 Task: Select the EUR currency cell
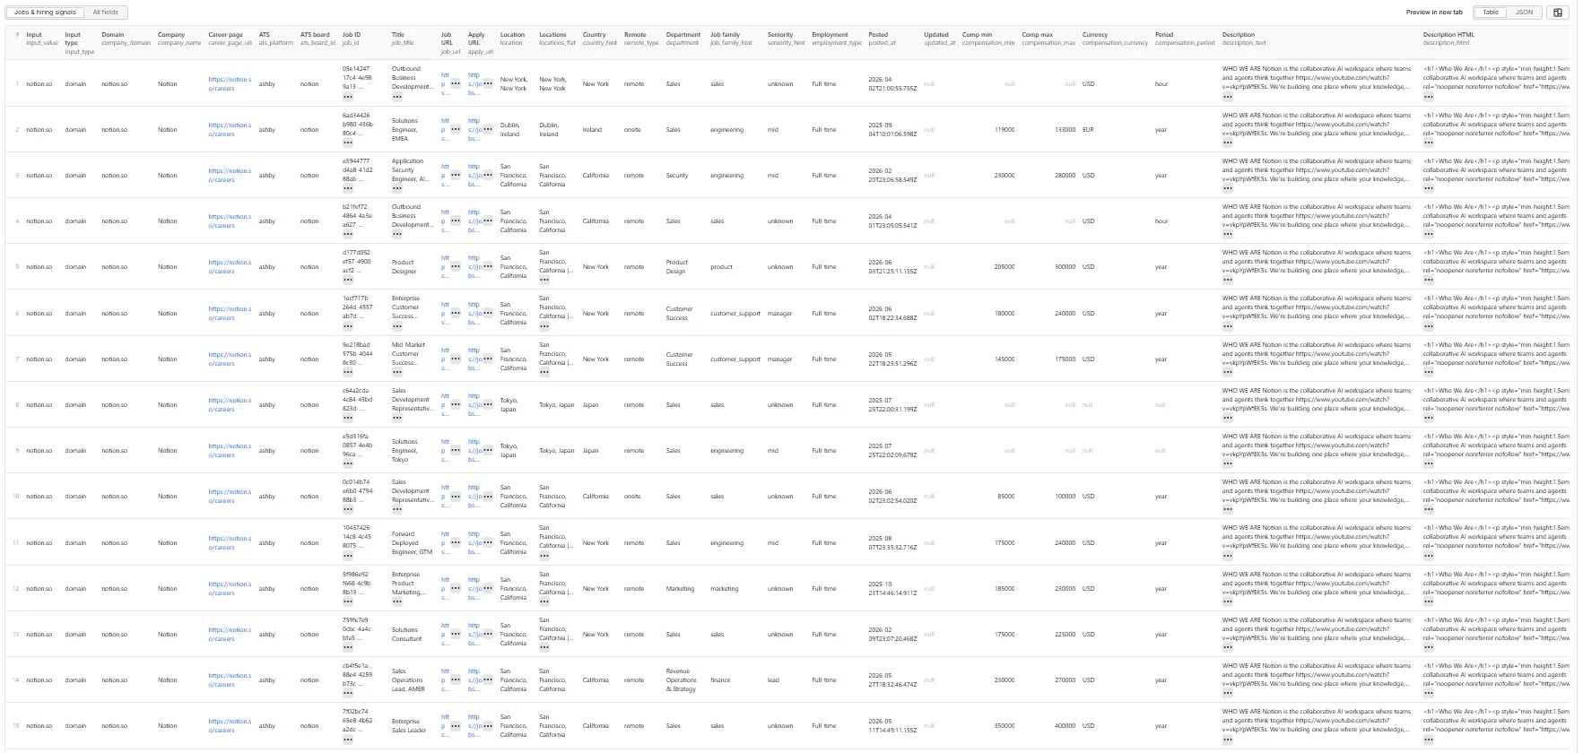[1088, 129]
